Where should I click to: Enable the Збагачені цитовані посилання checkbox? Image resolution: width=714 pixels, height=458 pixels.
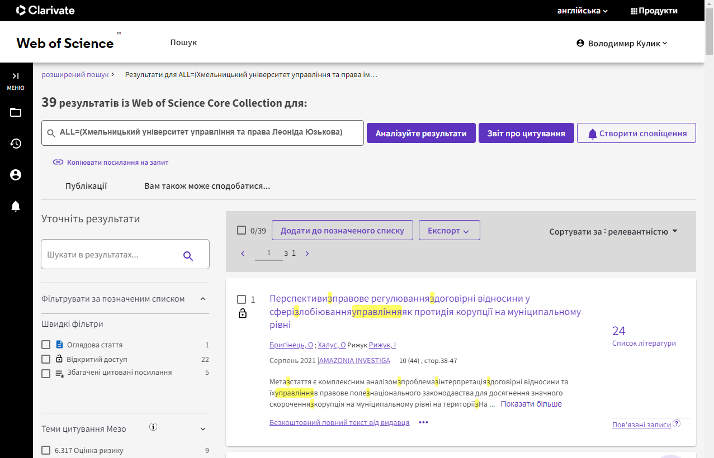46,374
